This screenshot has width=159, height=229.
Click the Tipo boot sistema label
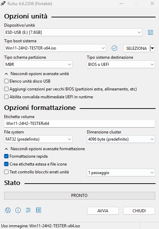click(x=20, y=41)
